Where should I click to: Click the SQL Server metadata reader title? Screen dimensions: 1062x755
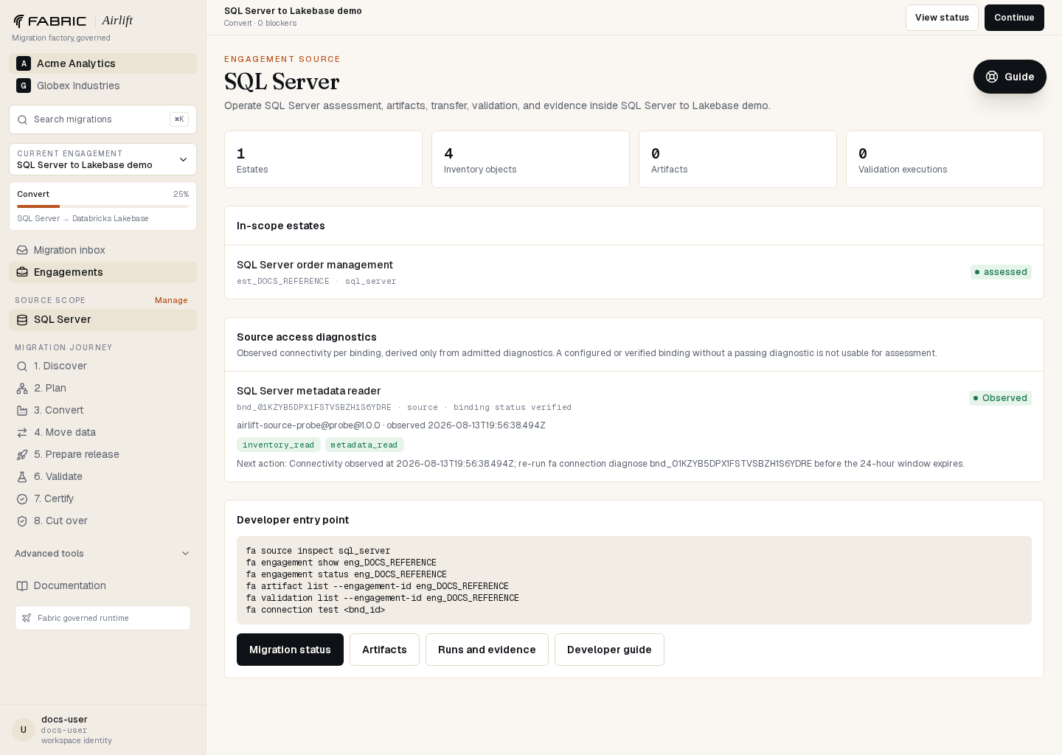(308, 391)
